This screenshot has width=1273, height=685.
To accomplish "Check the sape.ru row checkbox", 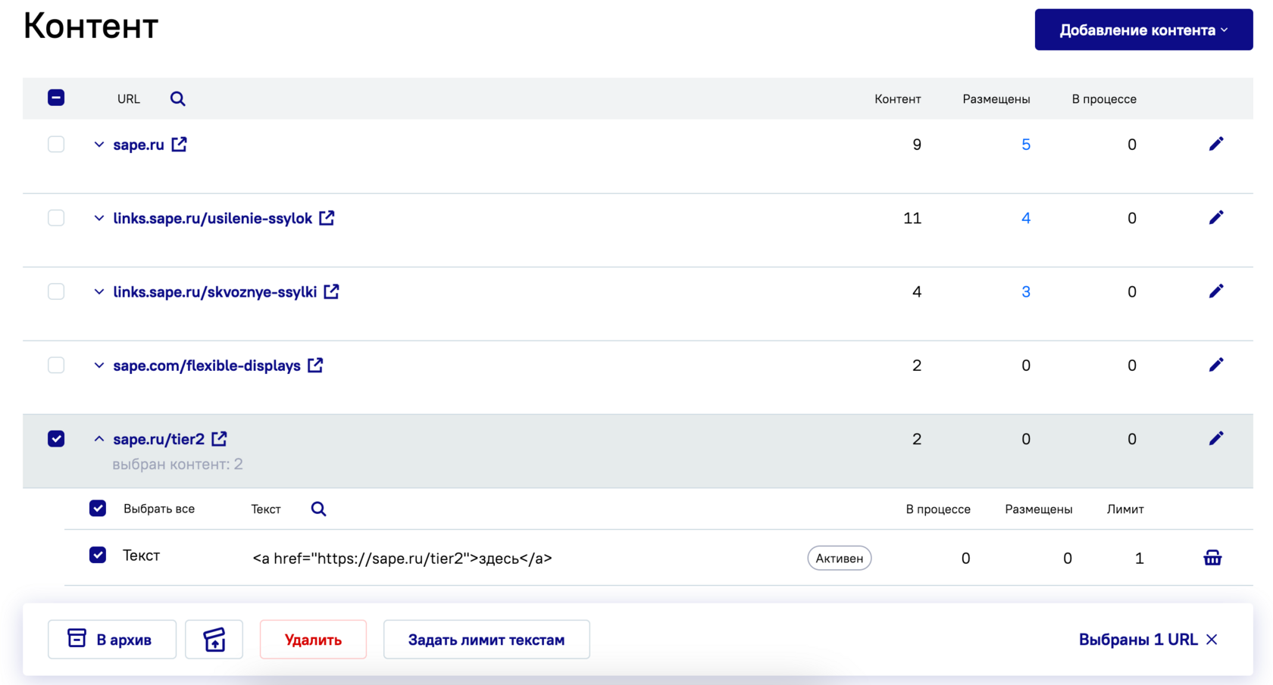I will click(56, 144).
